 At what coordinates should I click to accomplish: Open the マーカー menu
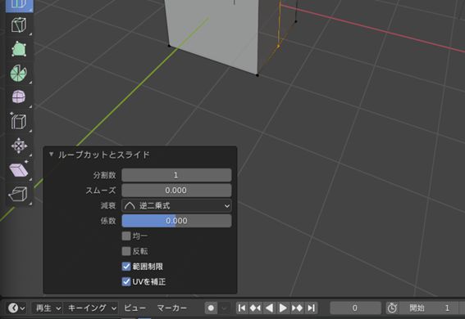click(x=172, y=308)
